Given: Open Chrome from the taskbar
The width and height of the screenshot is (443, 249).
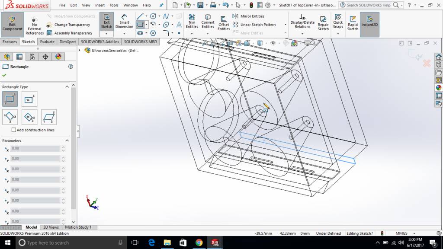Looking at the screenshot, I should pos(199,243).
